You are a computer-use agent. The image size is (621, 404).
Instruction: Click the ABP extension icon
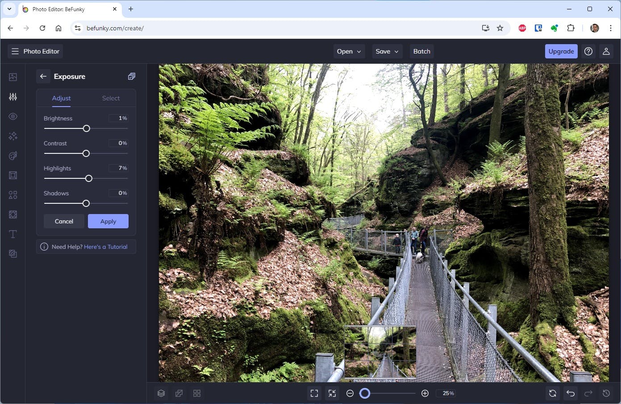(x=522, y=28)
